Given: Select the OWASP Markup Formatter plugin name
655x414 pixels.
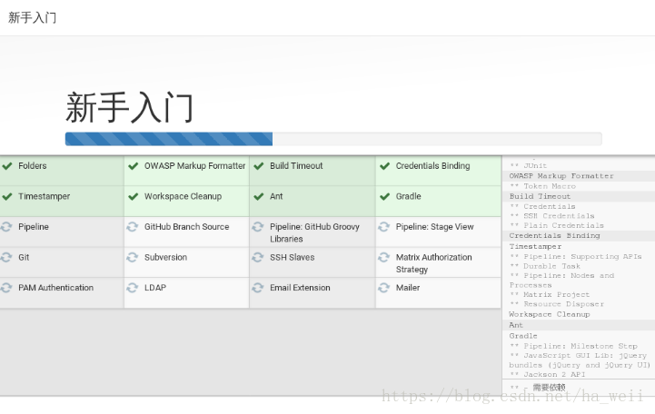Looking at the screenshot, I should tap(194, 165).
